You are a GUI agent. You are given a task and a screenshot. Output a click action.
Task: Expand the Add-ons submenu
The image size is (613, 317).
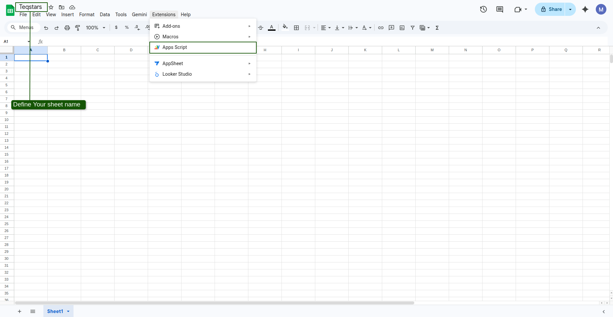[x=203, y=26]
